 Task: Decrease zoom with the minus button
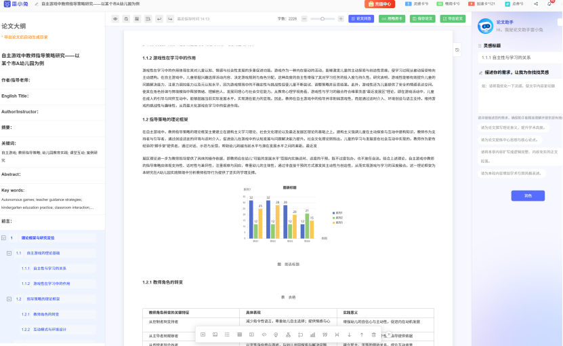[304, 19]
